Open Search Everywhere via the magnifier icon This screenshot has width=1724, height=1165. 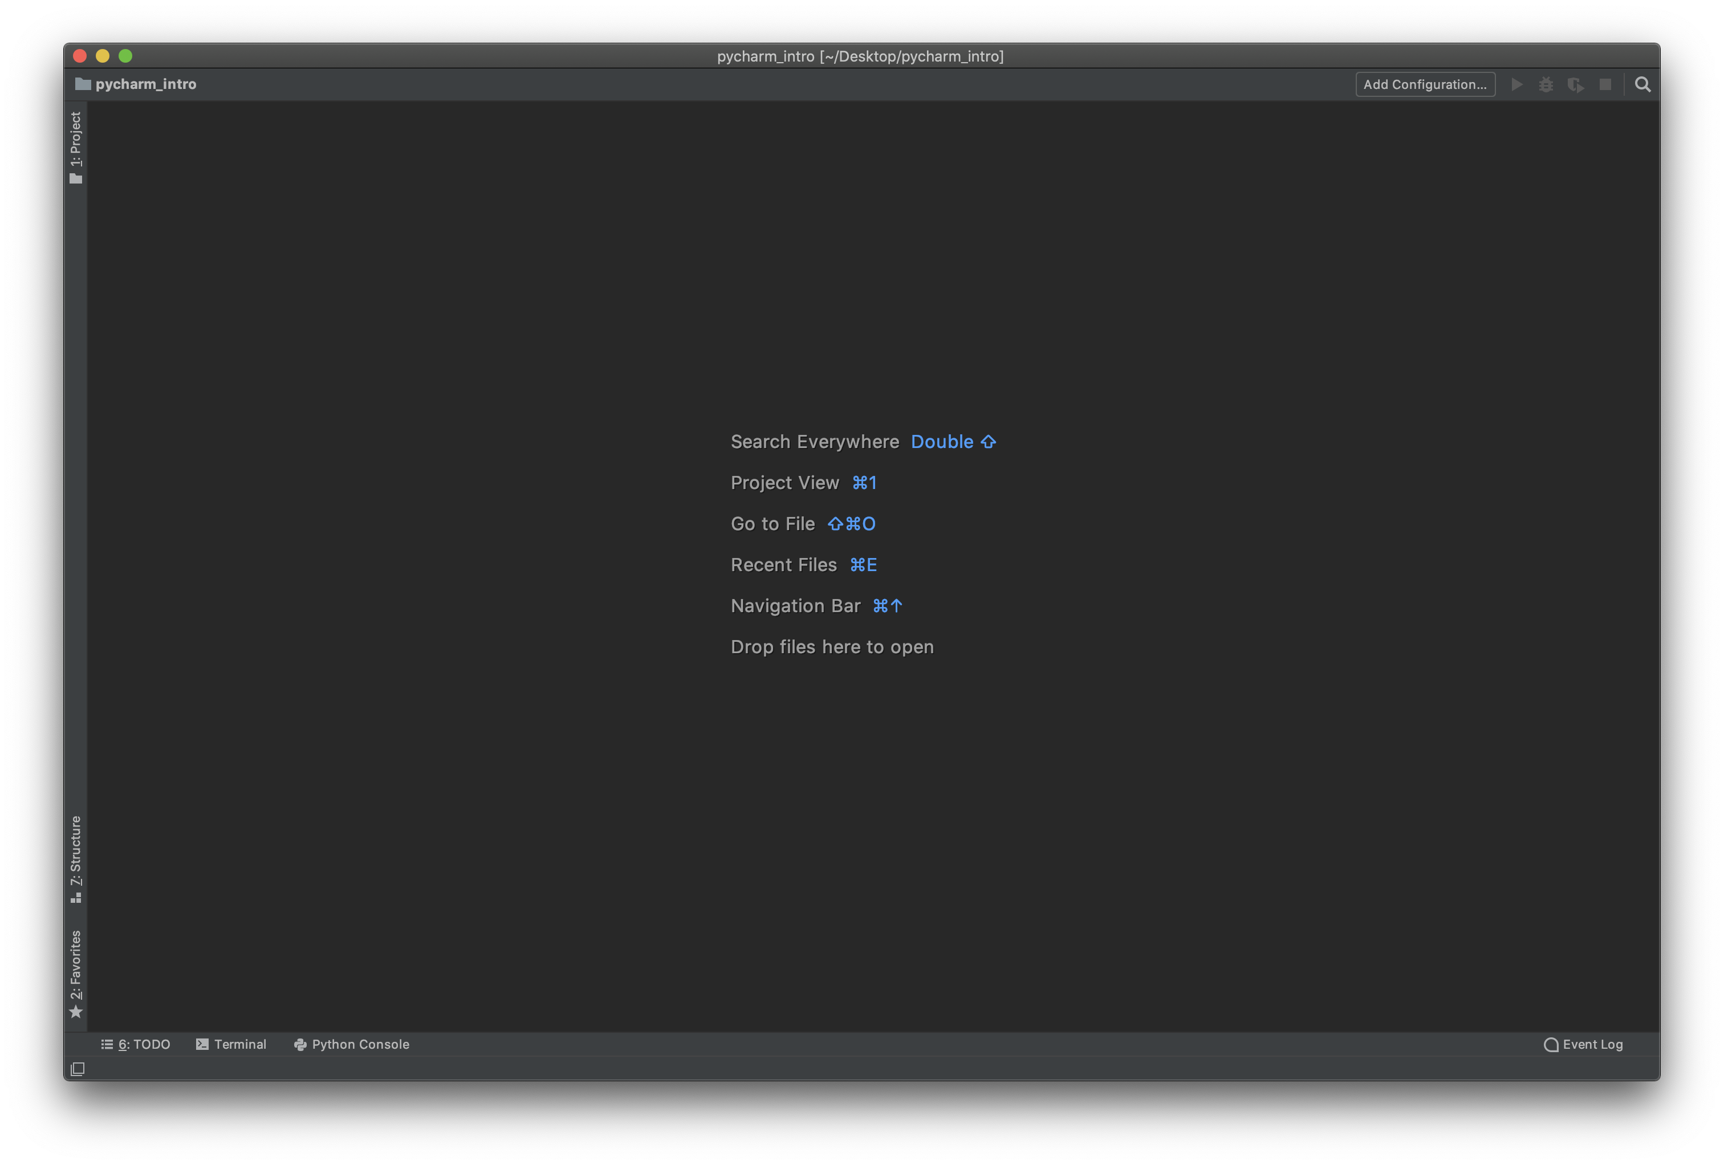click(x=1642, y=84)
